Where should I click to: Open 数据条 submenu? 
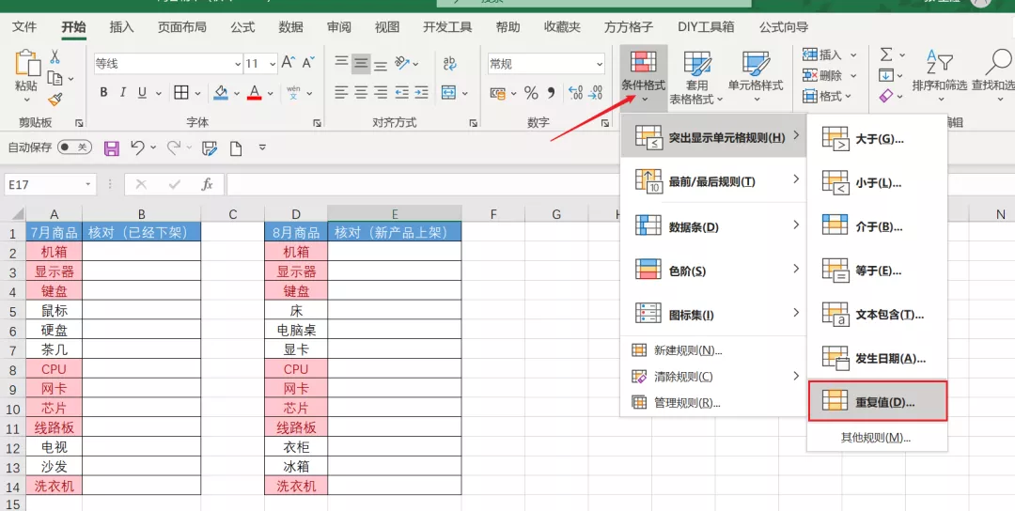click(713, 225)
